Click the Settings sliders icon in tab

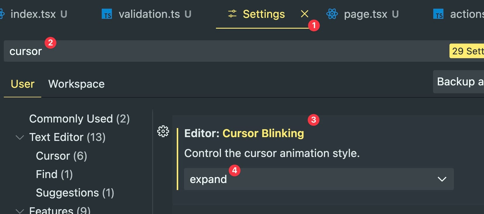pos(232,14)
